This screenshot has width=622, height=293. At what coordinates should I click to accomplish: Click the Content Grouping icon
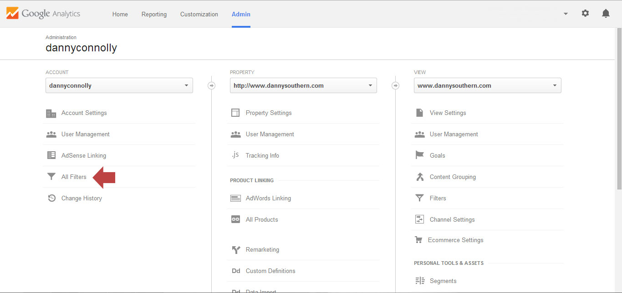click(419, 177)
